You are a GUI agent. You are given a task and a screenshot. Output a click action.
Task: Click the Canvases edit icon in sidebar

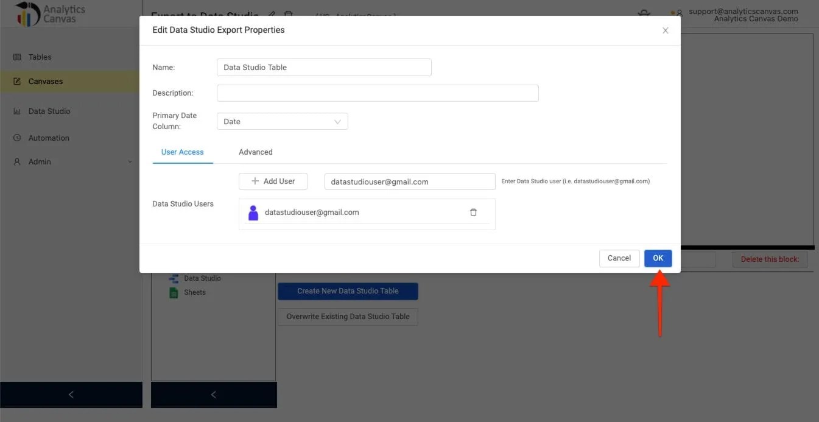point(17,82)
